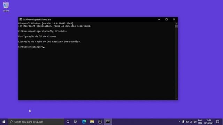Click the console scrollbar up arrow

176,23
